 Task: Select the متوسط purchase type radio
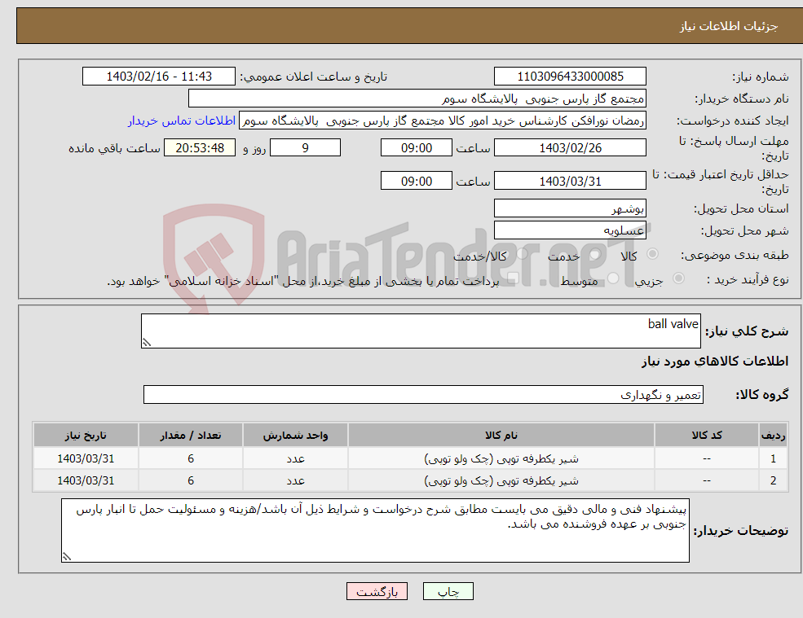coord(613,278)
